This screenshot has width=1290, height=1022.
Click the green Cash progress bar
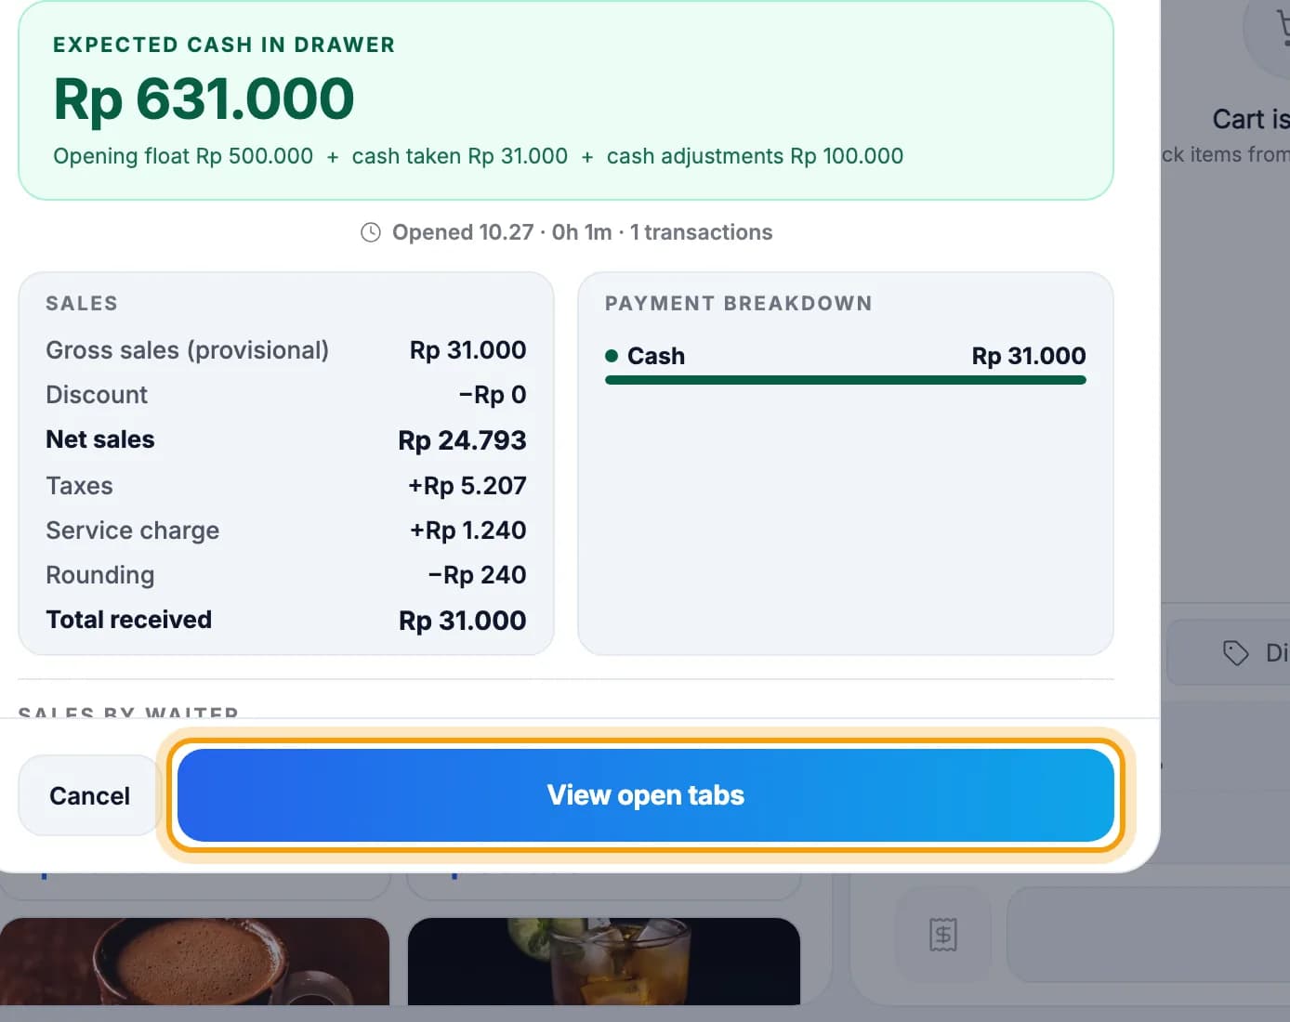[845, 380]
